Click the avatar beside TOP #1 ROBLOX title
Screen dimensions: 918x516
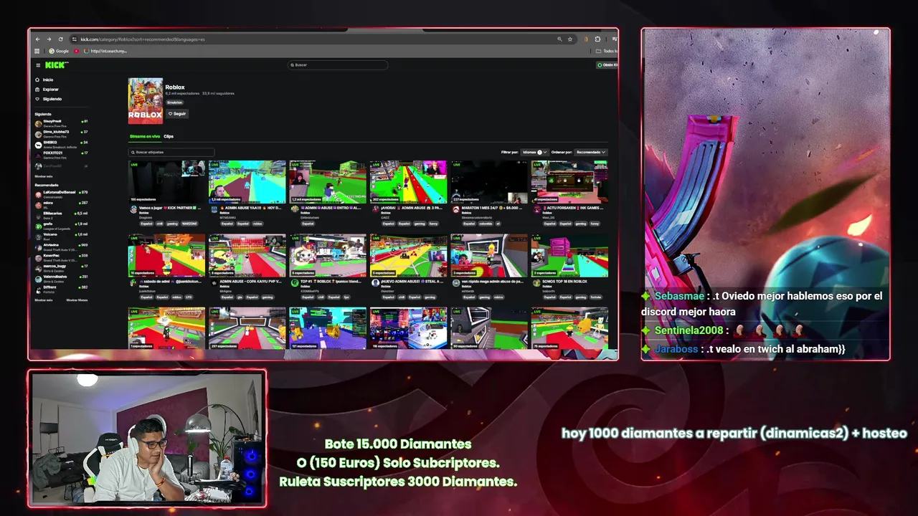[294, 283]
